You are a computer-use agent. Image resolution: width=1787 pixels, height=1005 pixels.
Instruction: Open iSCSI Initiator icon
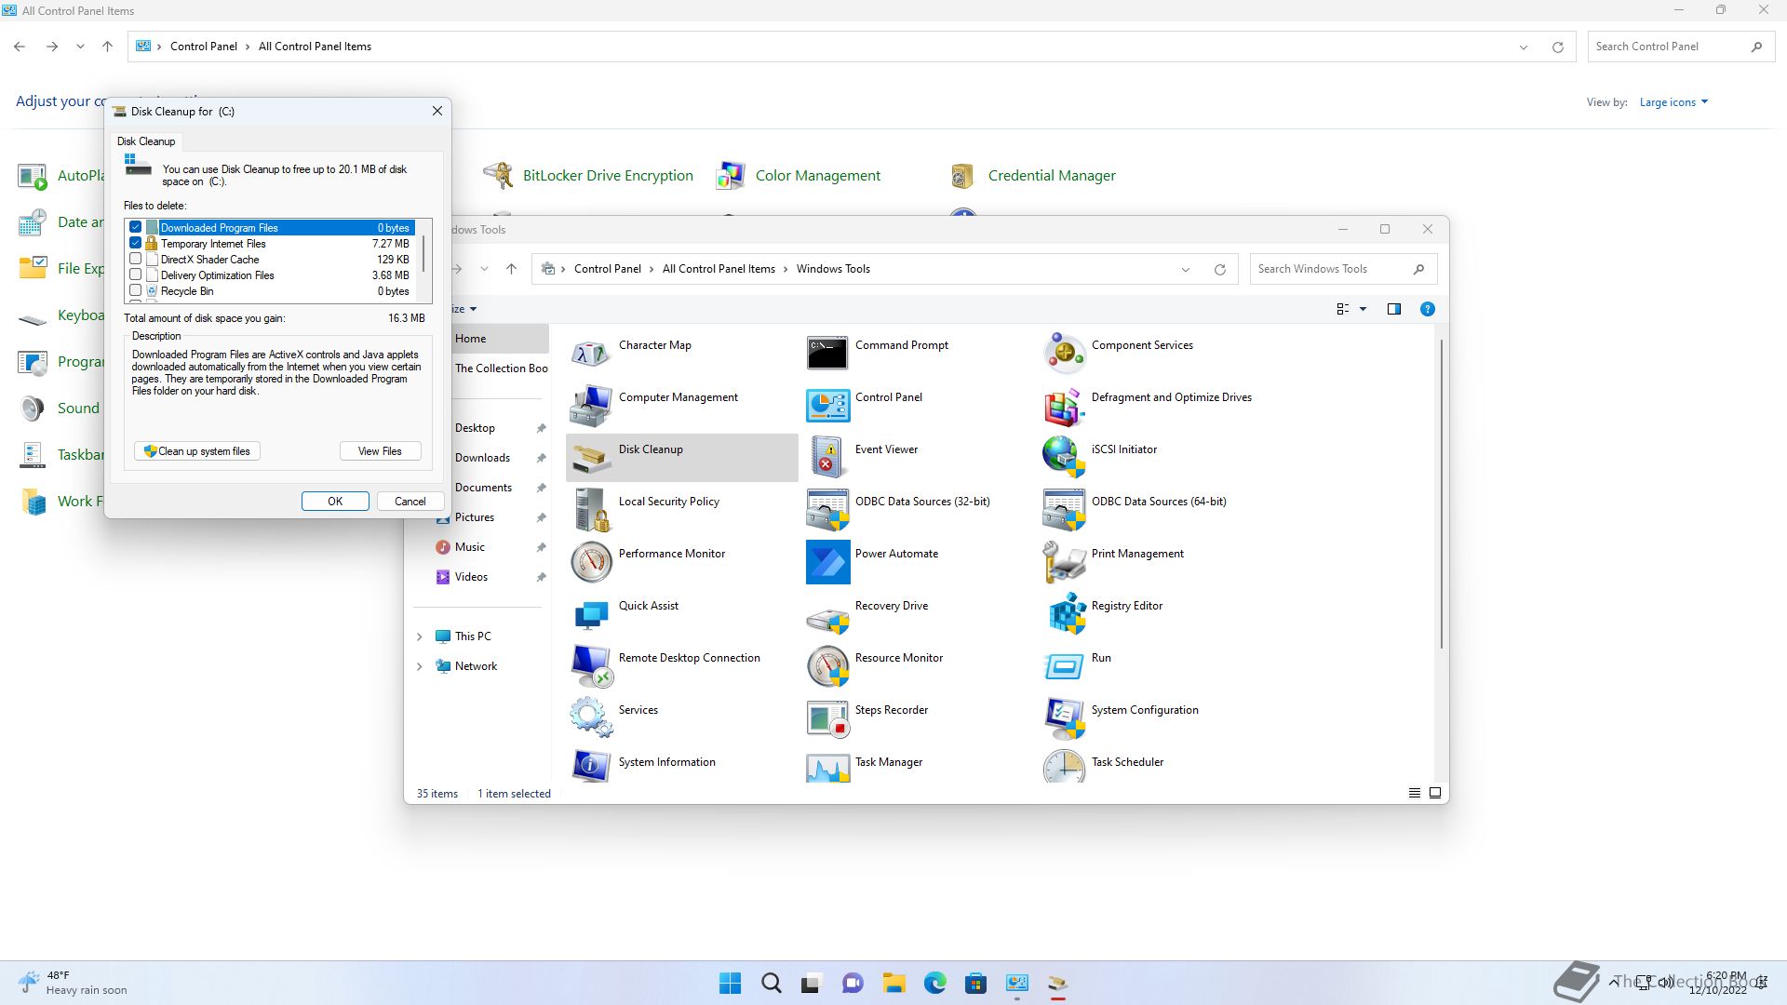point(1064,457)
